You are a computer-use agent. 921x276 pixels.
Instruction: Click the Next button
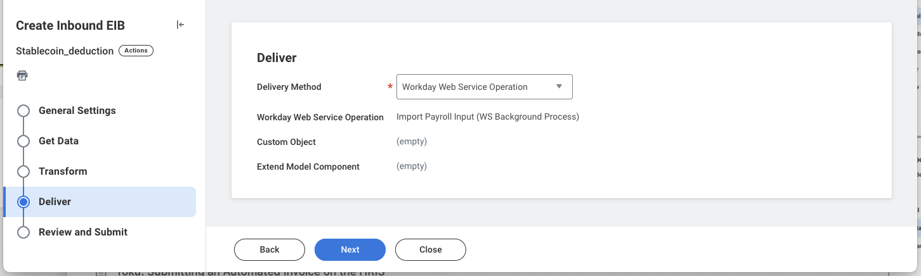click(x=350, y=249)
